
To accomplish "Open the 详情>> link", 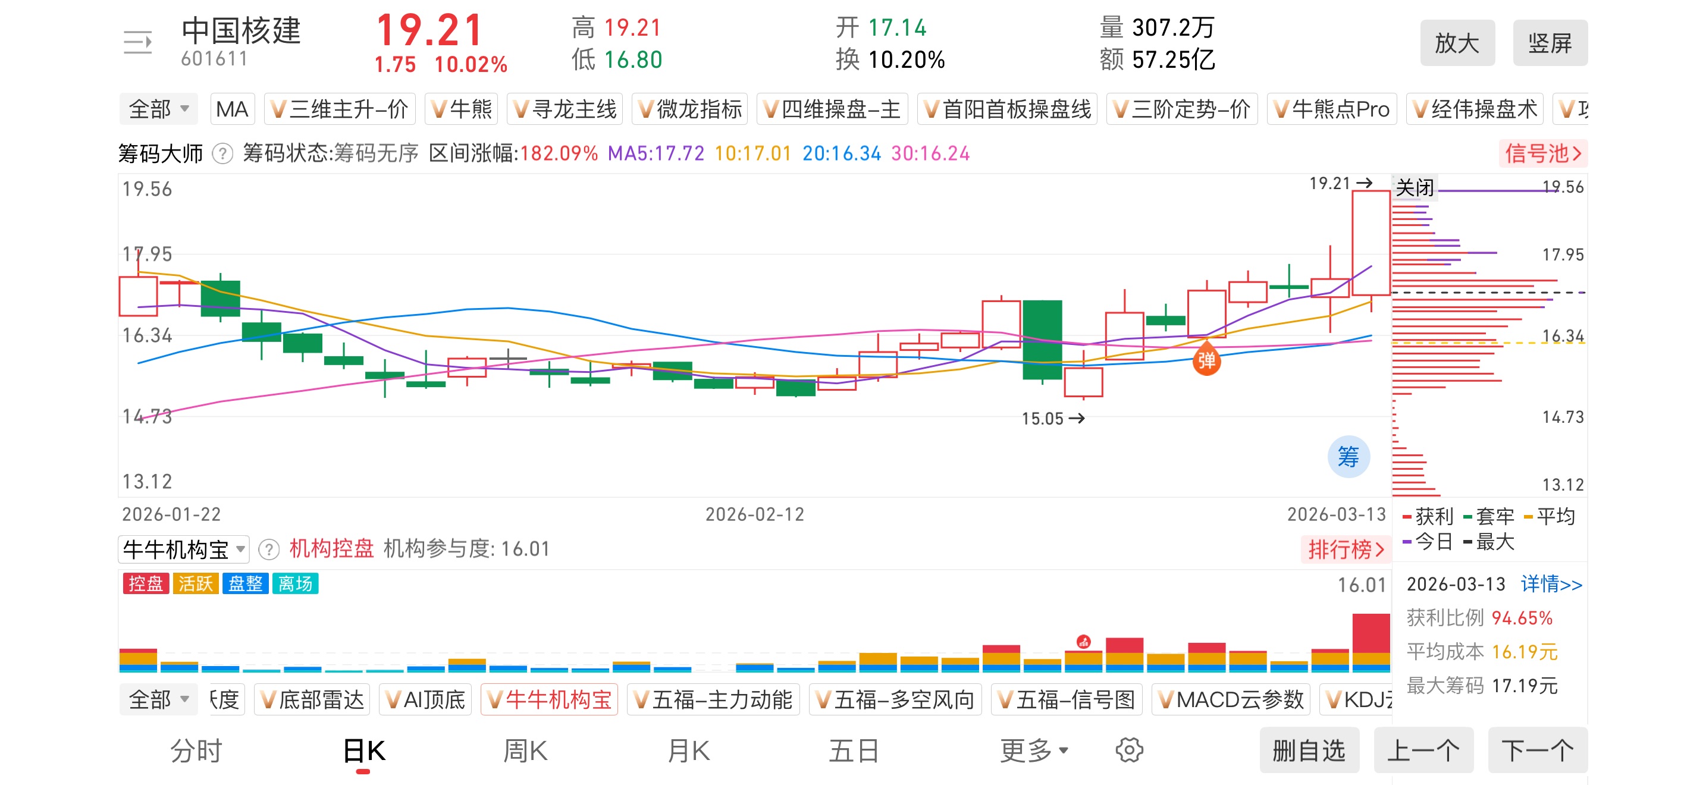I will pos(1551,584).
